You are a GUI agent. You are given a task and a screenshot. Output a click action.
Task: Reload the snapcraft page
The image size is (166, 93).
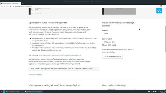click(x=8, y=6)
